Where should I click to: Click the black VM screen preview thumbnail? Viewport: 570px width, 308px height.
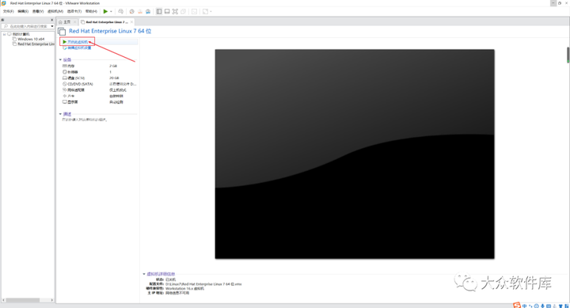pyautogui.click(x=355, y=154)
